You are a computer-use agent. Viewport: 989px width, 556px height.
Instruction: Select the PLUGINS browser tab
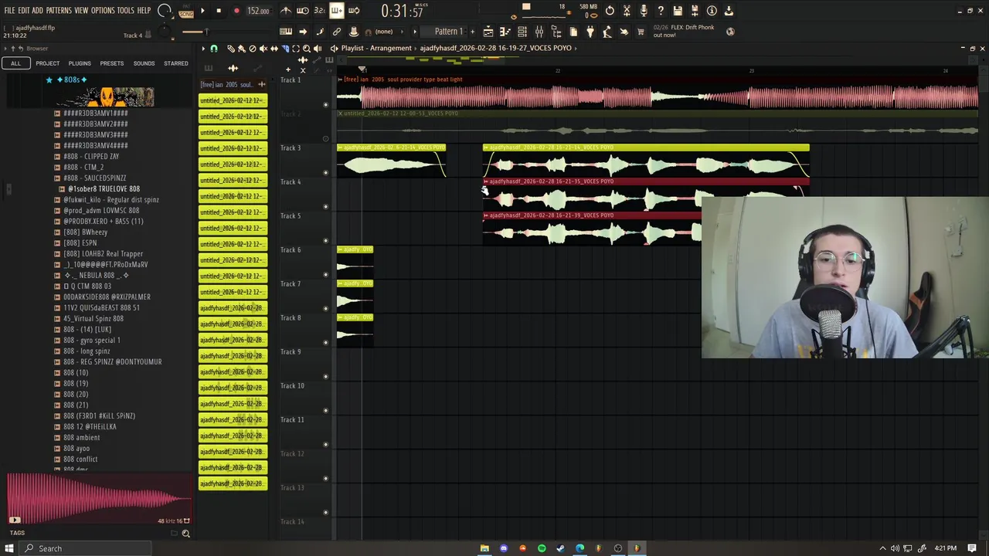(80, 63)
